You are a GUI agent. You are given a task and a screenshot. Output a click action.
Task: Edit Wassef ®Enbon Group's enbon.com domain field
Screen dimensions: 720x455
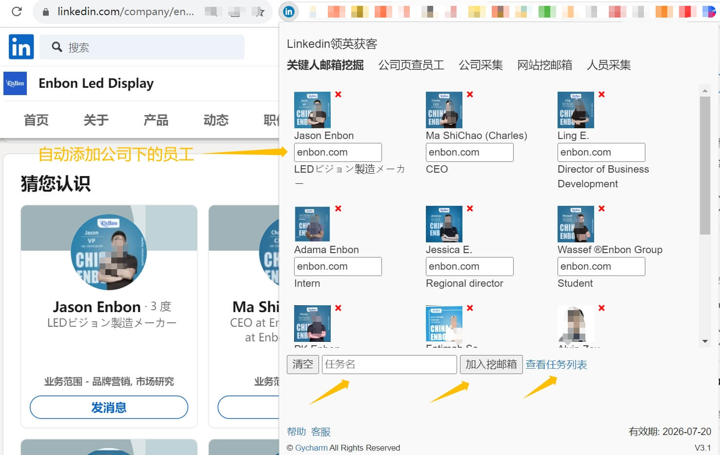(x=601, y=266)
